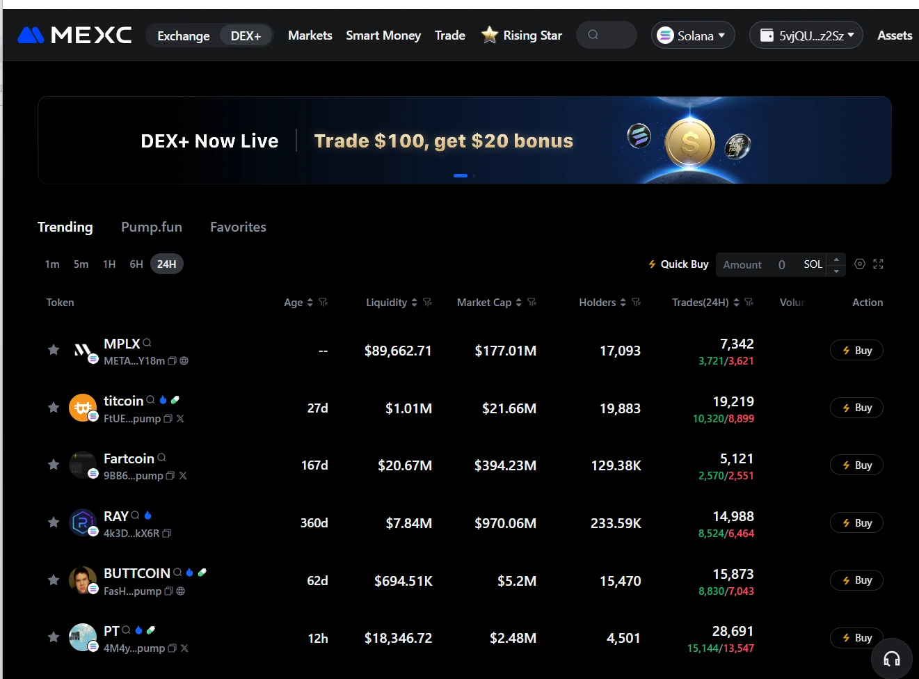Copy the Fartcoin contract address
The width and height of the screenshot is (919, 679).
click(170, 475)
